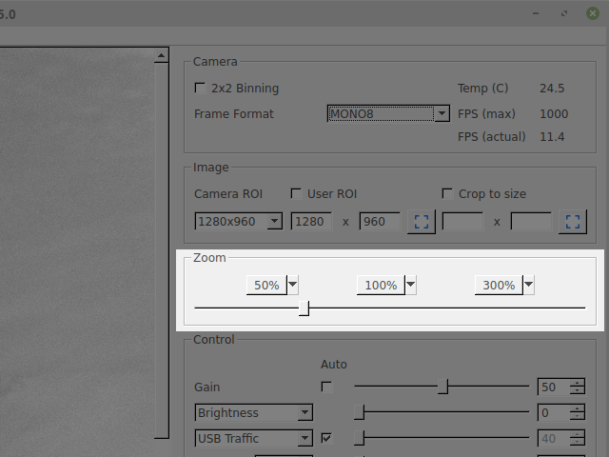Increase Brightness with the spinner up arrow
The height and width of the screenshot is (457, 609).
pyautogui.click(x=578, y=408)
